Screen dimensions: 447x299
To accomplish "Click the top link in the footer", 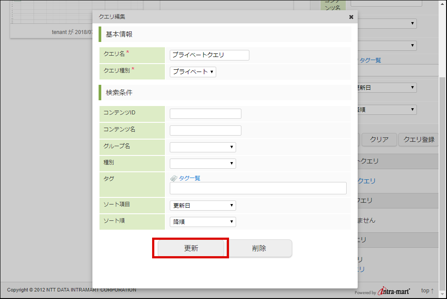I will tap(428, 291).
